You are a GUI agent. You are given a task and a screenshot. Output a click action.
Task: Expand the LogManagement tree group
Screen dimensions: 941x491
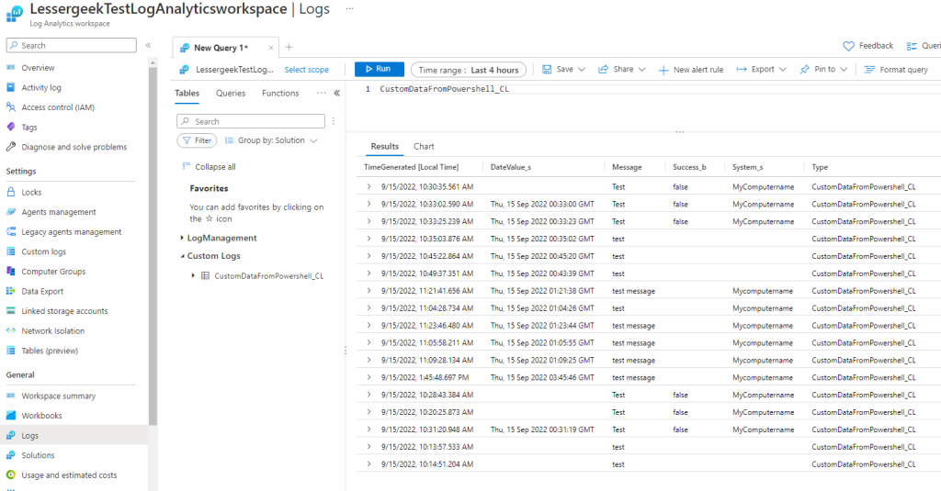pos(181,238)
